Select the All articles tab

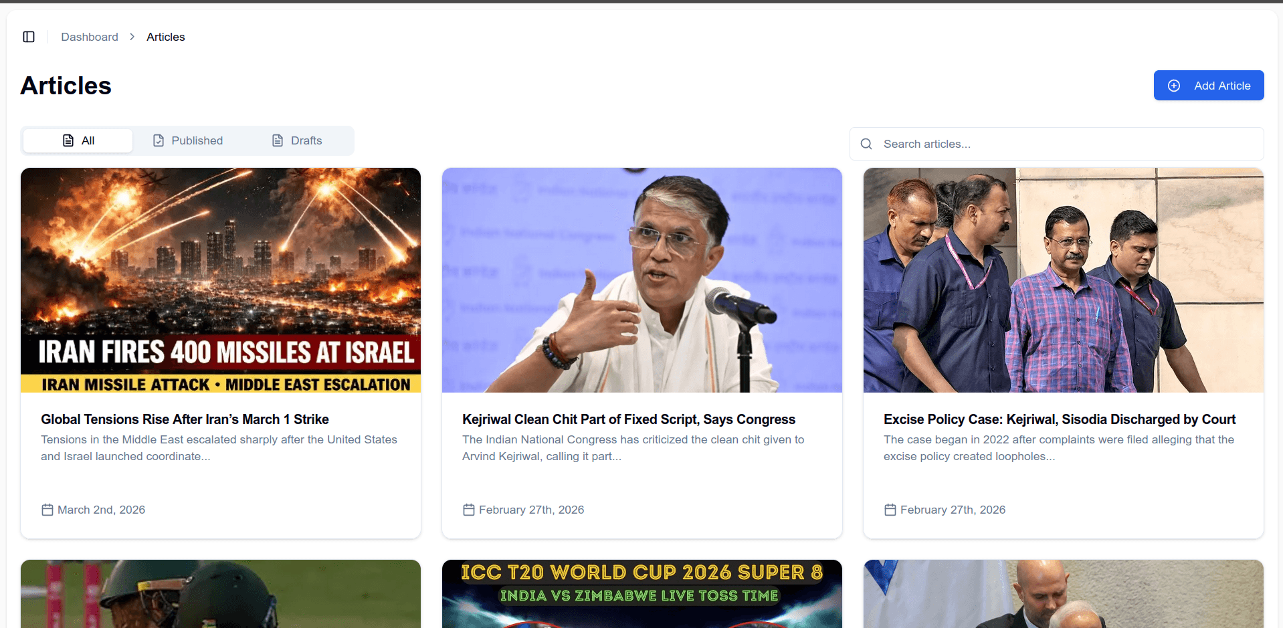point(78,140)
